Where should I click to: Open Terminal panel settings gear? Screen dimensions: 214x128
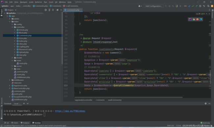(x=205, y=104)
